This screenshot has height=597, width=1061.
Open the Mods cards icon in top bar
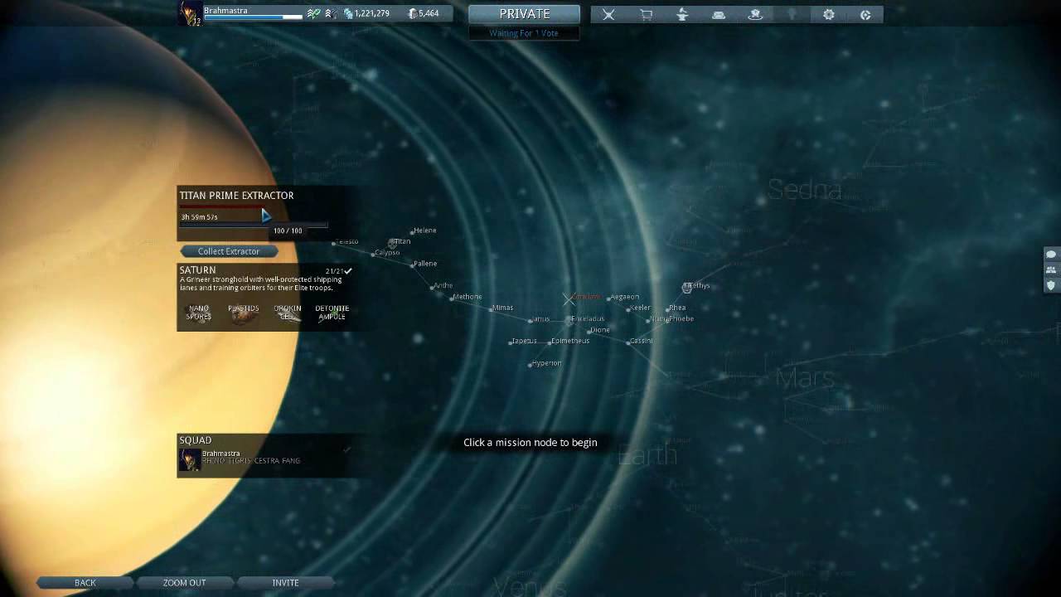pos(719,14)
